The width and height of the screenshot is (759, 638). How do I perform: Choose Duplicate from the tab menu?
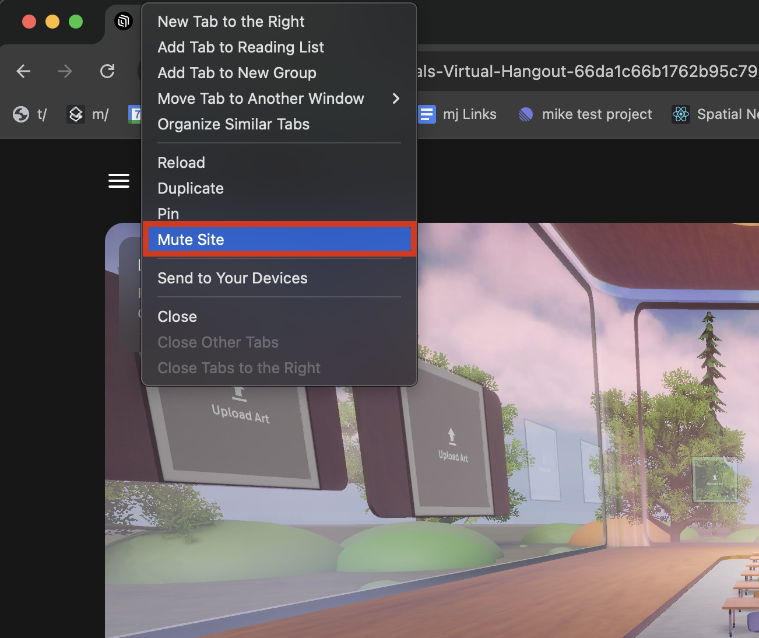point(191,188)
